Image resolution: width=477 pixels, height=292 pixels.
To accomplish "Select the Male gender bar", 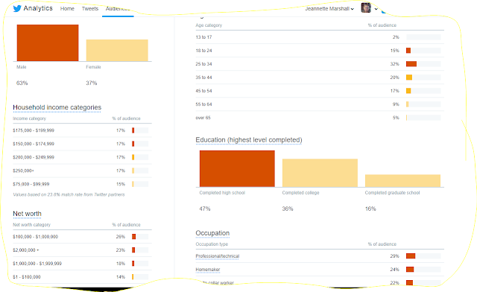I will pyautogui.click(x=48, y=43).
